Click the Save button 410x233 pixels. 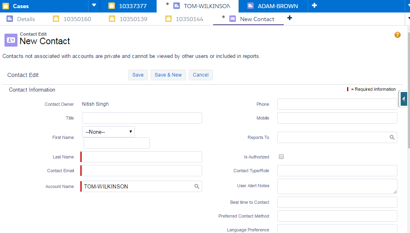point(138,75)
